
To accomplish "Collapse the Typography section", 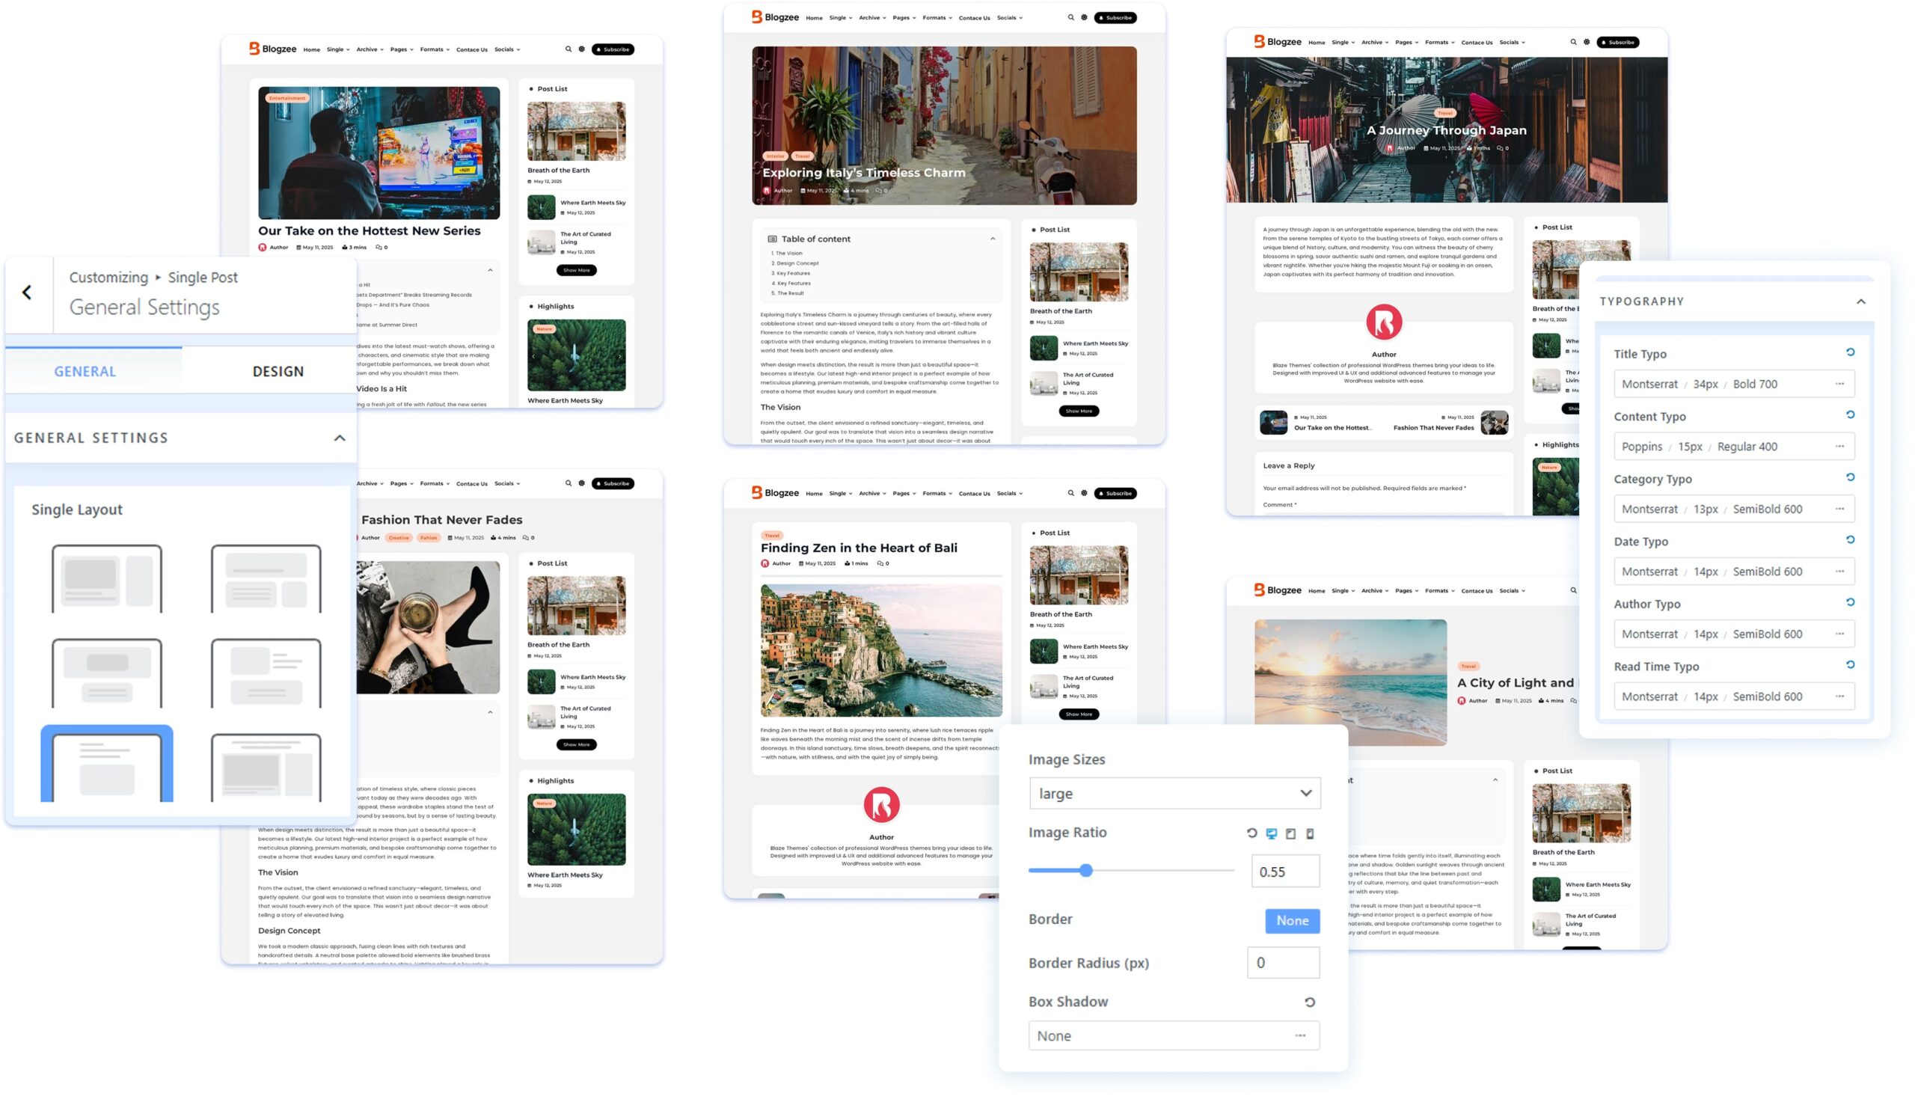I will coord(1860,301).
